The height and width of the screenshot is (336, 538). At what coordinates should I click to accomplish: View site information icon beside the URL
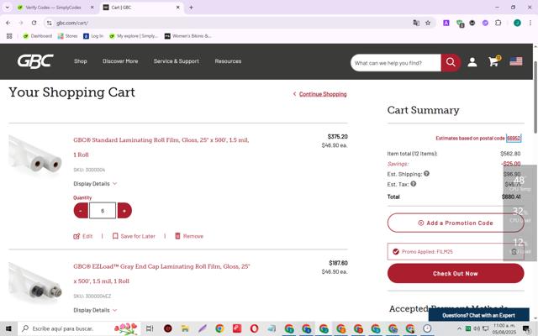point(50,23)
